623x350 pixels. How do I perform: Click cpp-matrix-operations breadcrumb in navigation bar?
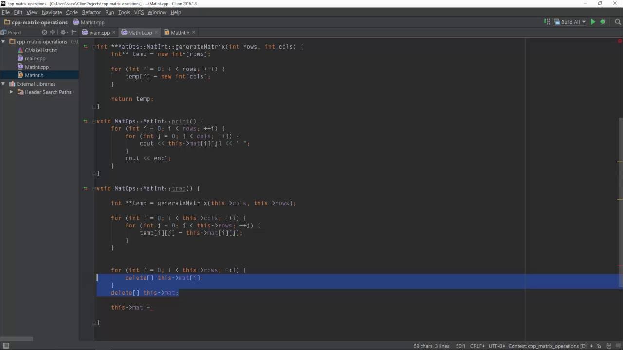click(x=36, y=22)
